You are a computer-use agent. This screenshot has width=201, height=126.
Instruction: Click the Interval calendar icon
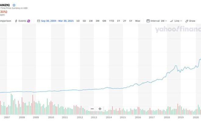[x=148, y=21]
